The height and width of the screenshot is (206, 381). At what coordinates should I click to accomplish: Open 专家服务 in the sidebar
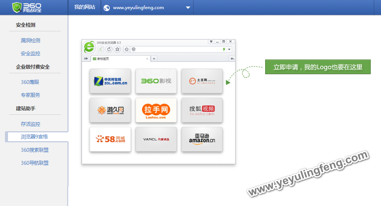(x=30, y=95)
